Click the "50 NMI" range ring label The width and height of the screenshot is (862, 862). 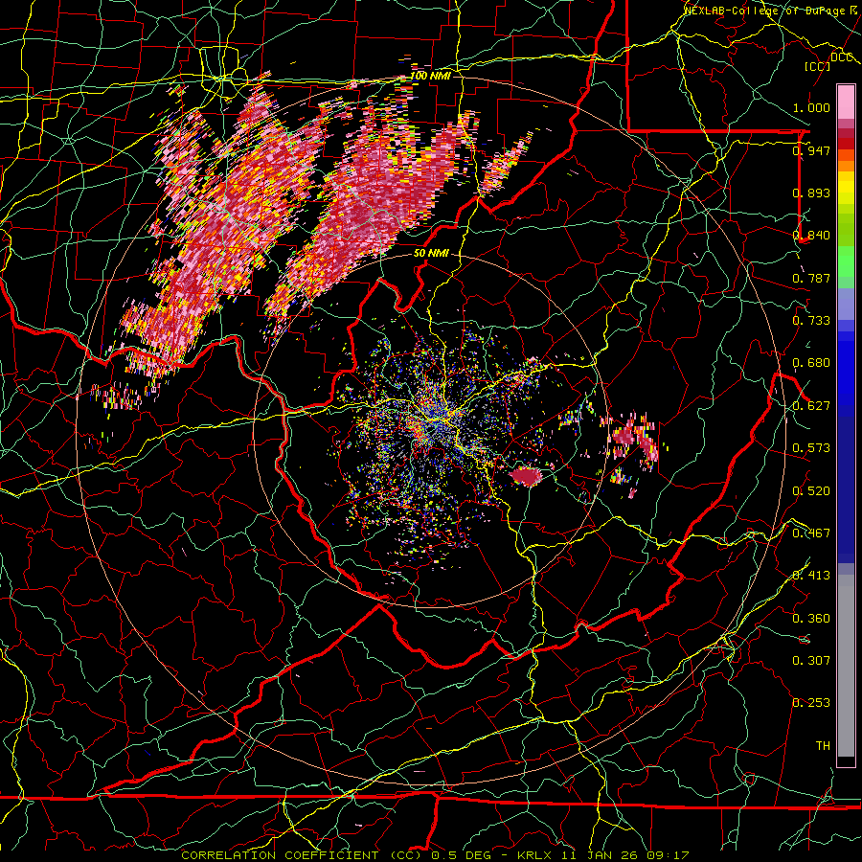[431, 254]
